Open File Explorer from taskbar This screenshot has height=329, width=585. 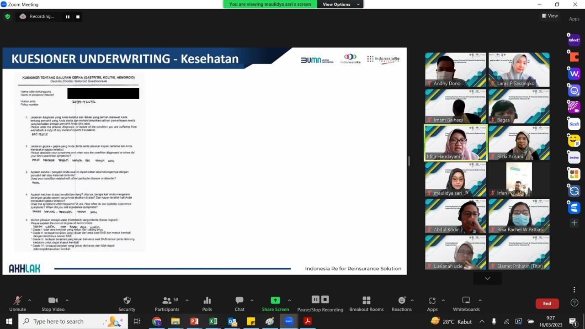[x=175, y=321]
